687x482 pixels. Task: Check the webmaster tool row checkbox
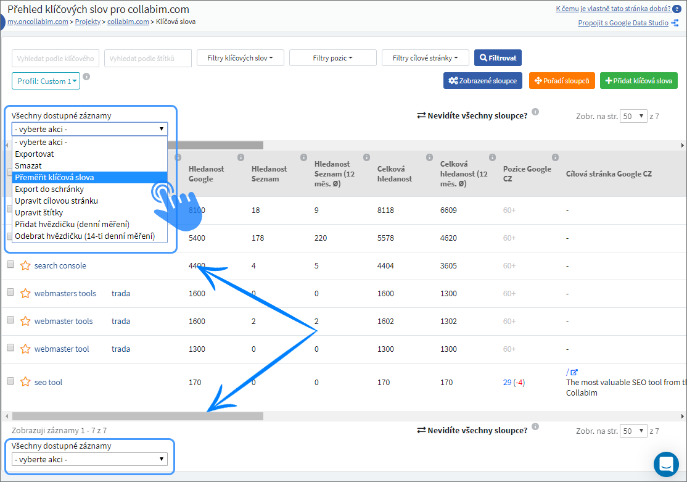tap(10, 348)
